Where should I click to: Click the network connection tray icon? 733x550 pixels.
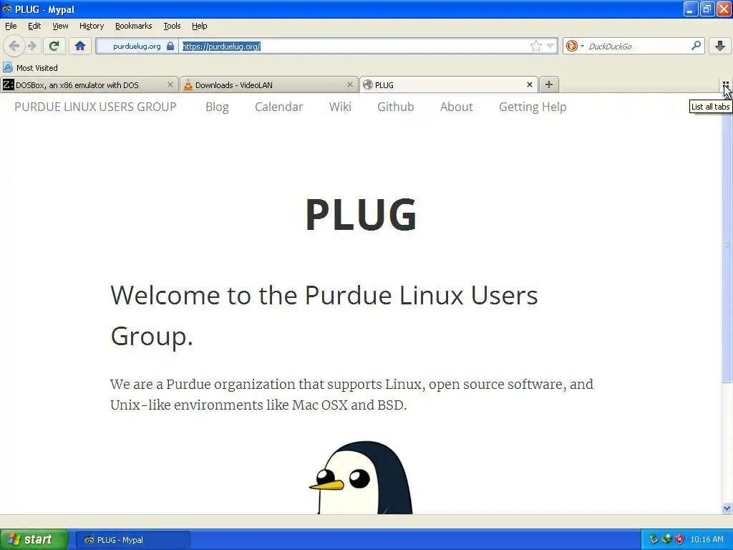tap(666, 539)
